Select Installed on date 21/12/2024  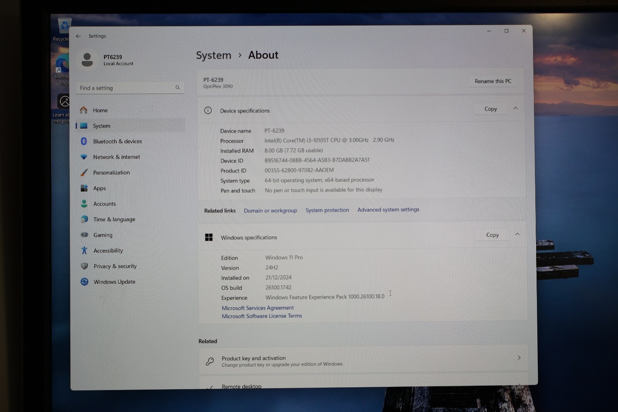pos(278,278)
